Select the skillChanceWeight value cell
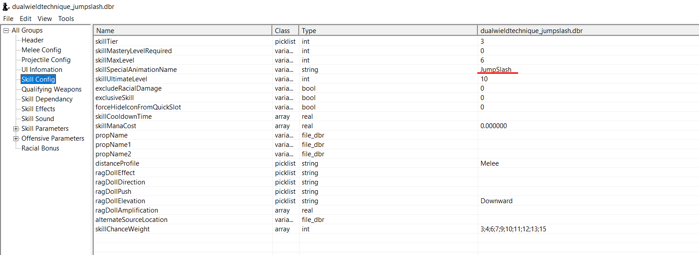 point(588,229)
